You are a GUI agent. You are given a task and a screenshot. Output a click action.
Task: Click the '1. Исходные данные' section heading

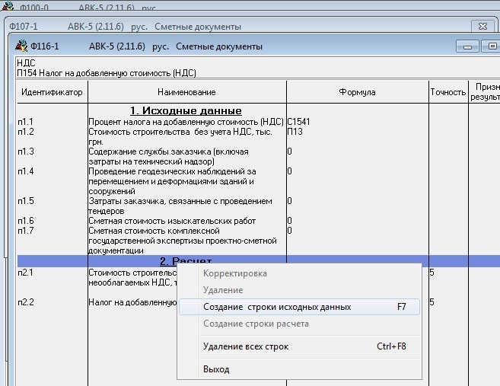point(186,111)
